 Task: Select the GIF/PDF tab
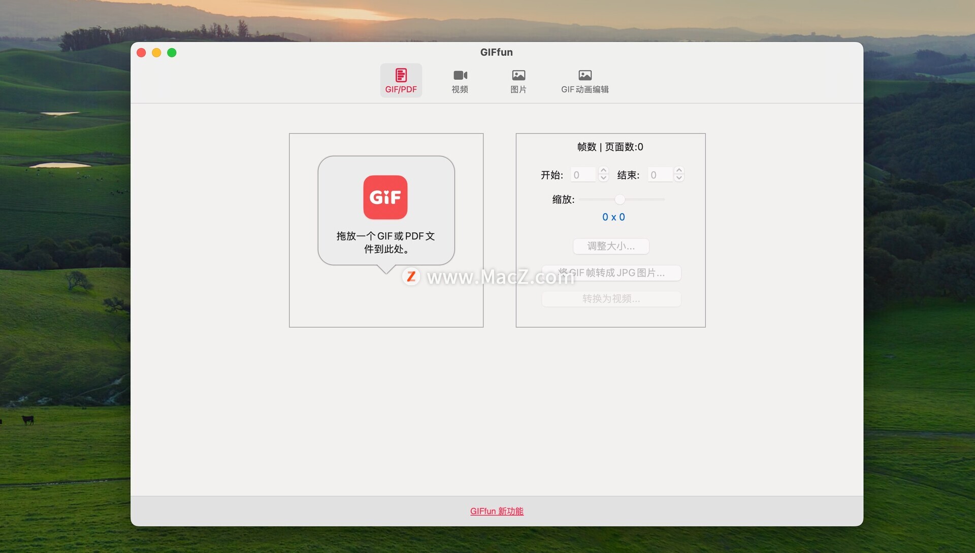click(401, 81)
